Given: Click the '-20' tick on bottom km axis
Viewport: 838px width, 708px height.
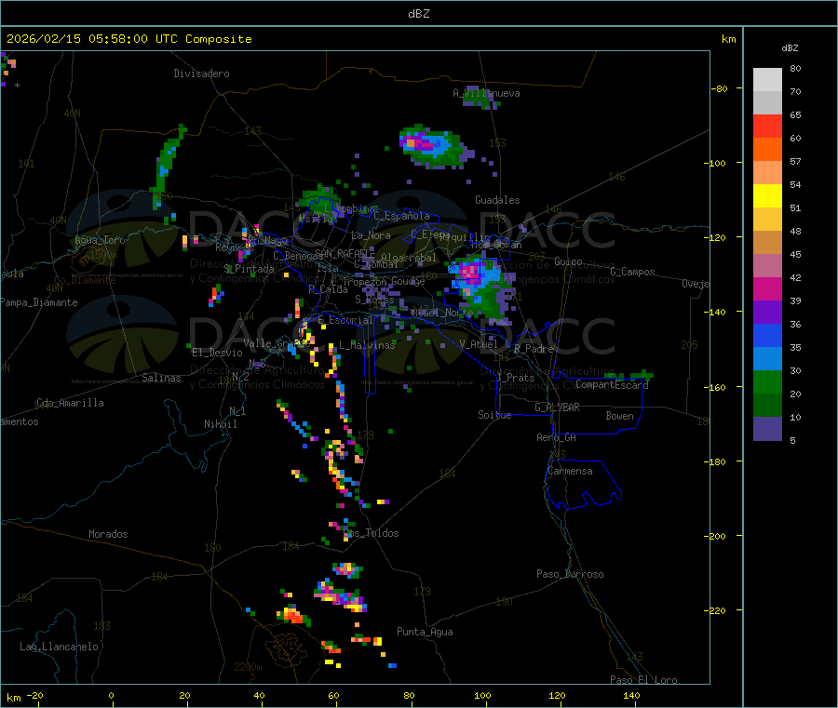Looking at the screenshot, I should point(34,695).
